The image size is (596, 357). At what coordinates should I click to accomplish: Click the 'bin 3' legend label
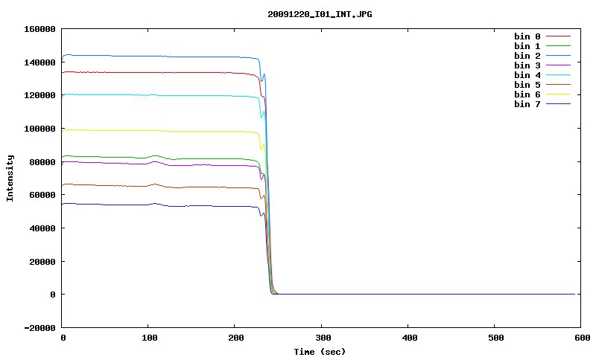pyautogui.click(x=527, y=65)
